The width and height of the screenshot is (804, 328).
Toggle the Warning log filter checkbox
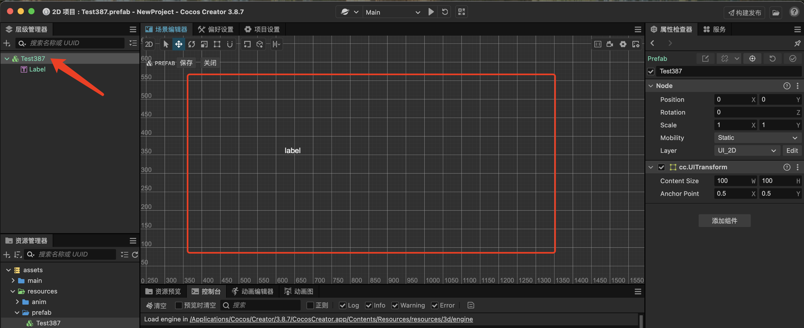[x=395, y=305]
